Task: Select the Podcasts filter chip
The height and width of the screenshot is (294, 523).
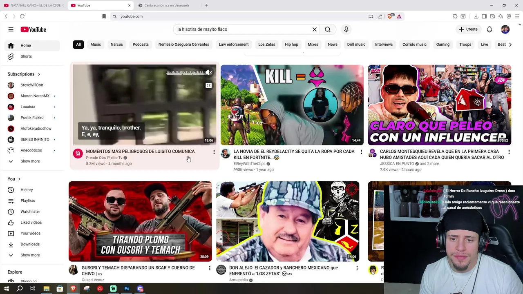Action: (141, 45)
